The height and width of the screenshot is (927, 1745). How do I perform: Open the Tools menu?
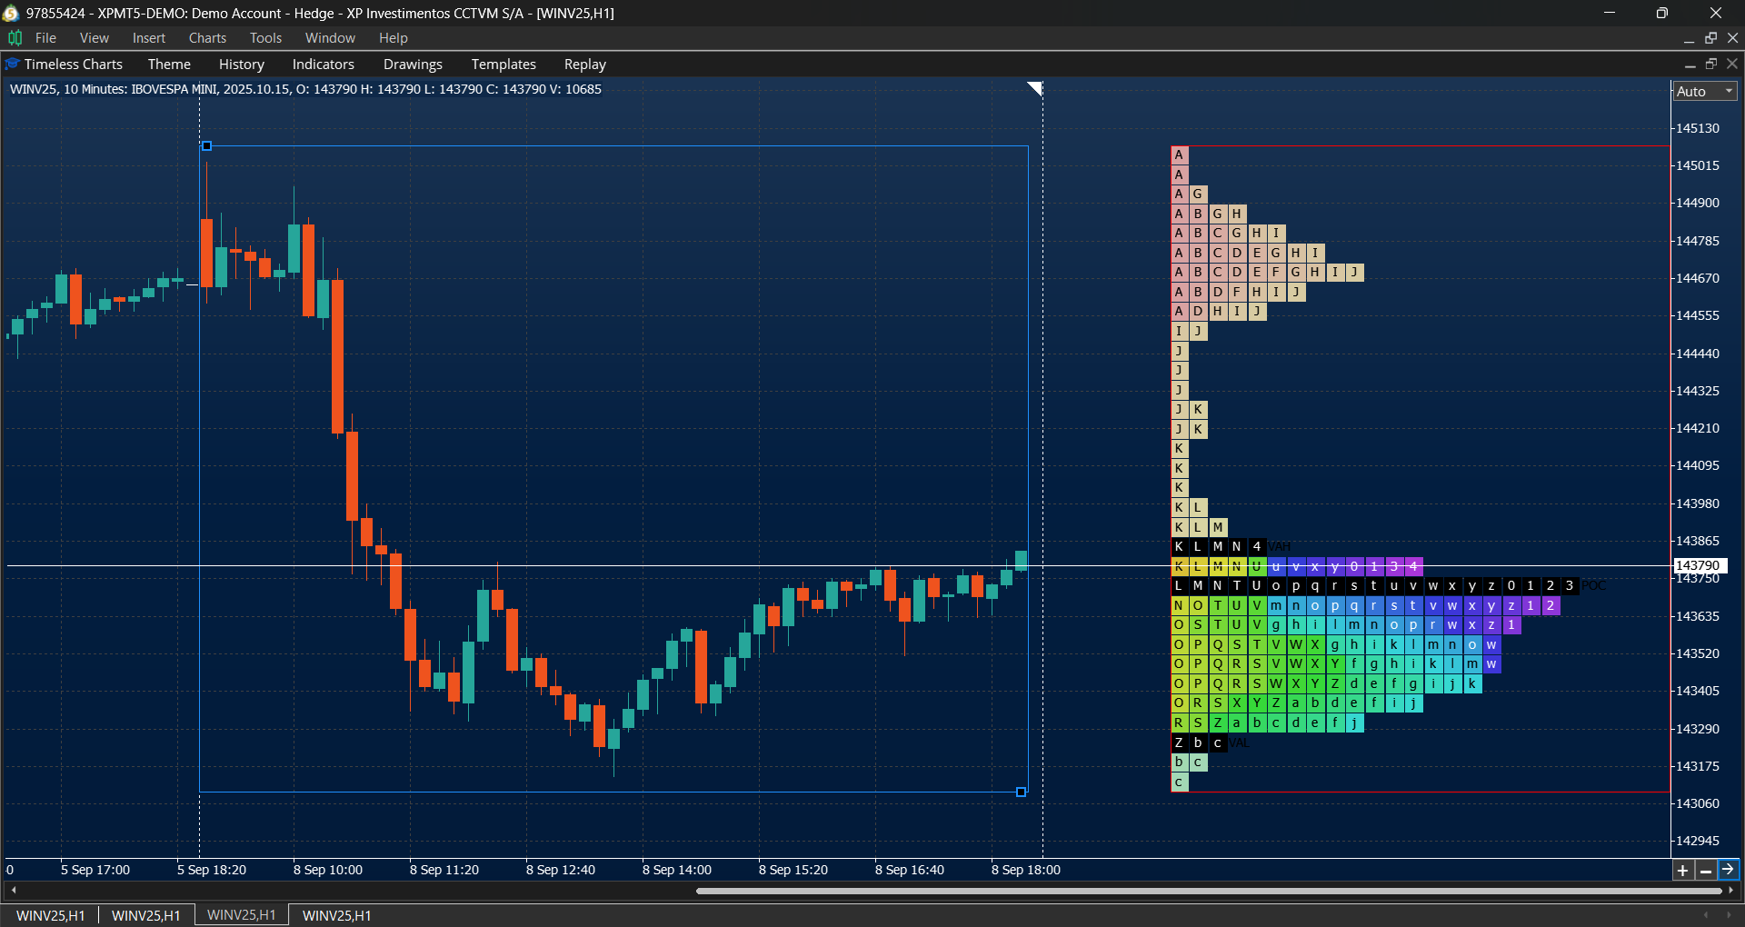[264, 37]
